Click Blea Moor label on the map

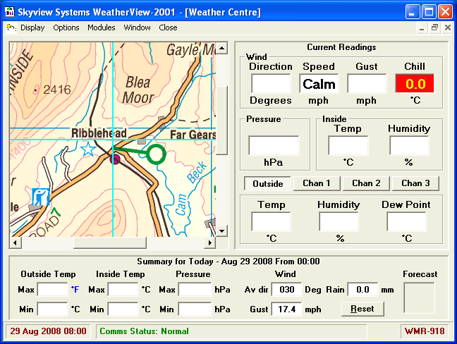coord(138,90)
